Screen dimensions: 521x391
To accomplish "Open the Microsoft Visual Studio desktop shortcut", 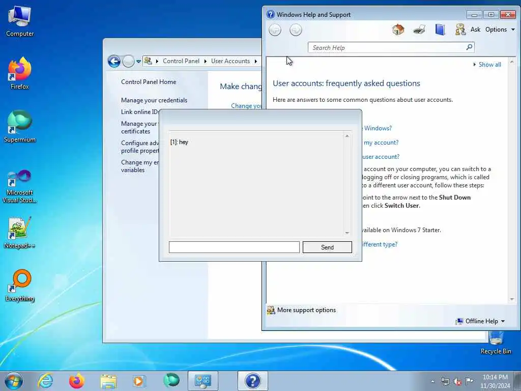I will (x=20, y=186).
